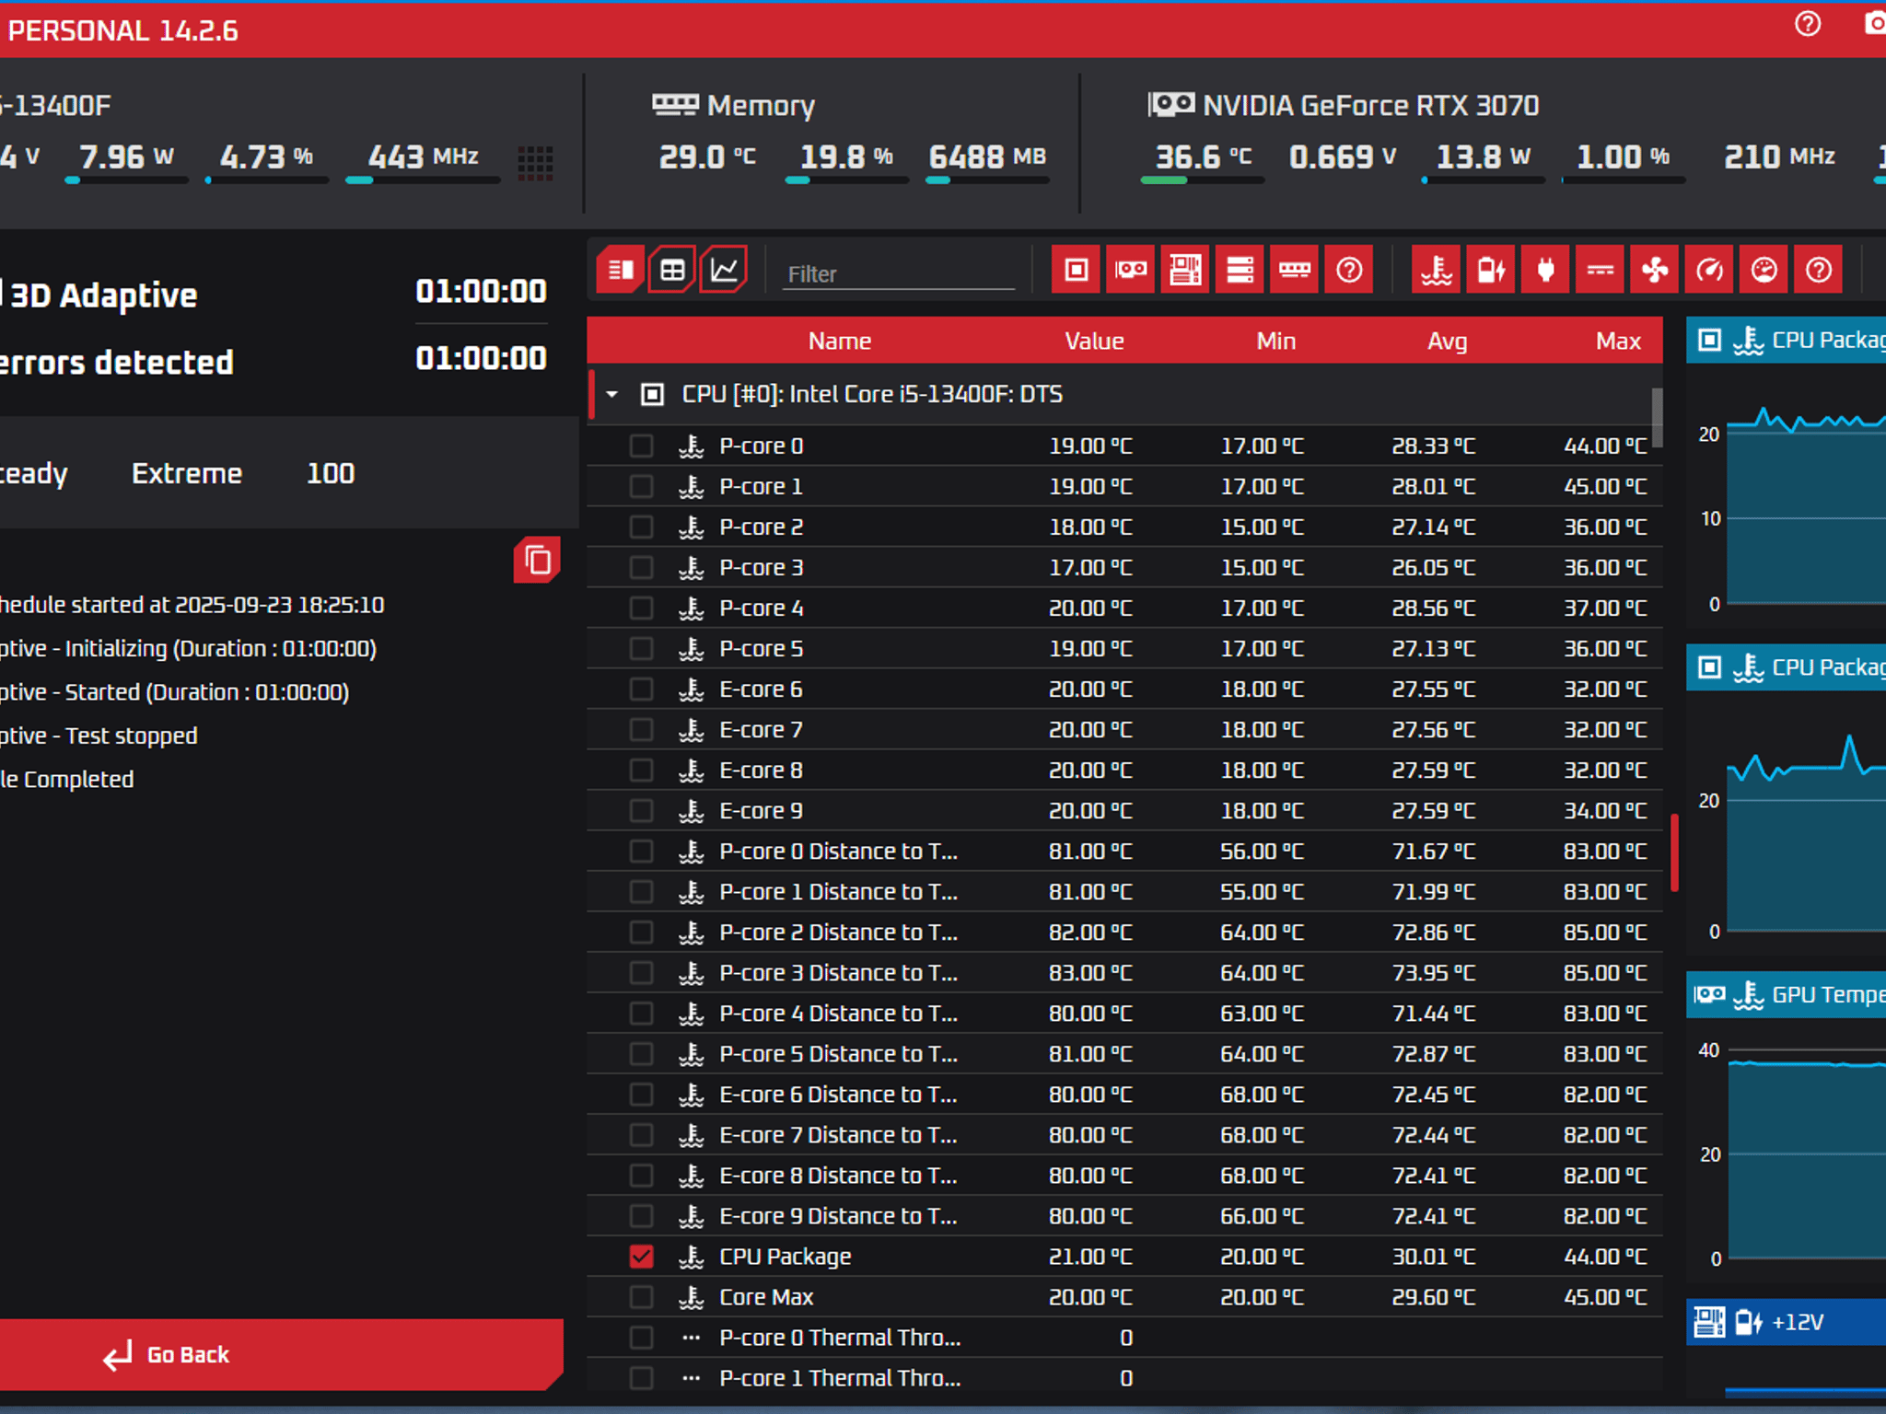Click the sensor list vertical scrollbar
This screenshot has width=1886, height=1414.
coord(1658,417)
